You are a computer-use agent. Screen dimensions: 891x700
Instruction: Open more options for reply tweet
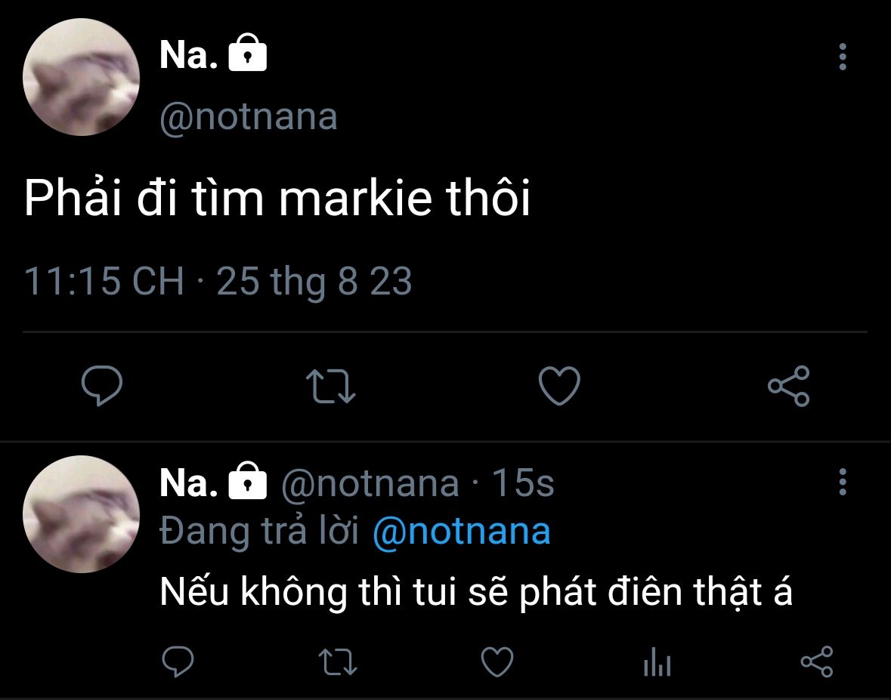pos(843,482)
